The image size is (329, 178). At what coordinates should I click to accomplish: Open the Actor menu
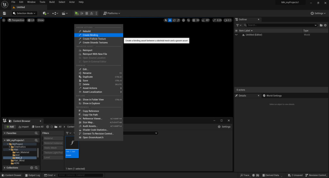(x=72, y=2)
